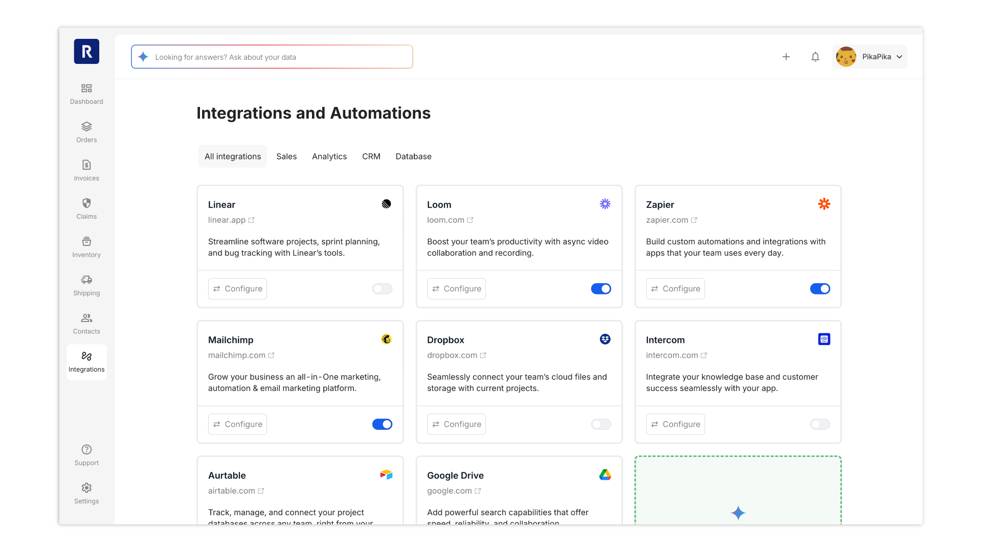
Task: Open the Claims section
Action: coord(86,209)
